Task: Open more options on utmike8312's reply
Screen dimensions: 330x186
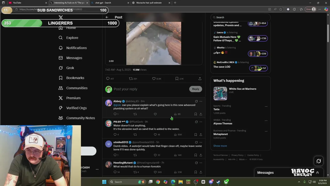Action: (x=201, y=142)
